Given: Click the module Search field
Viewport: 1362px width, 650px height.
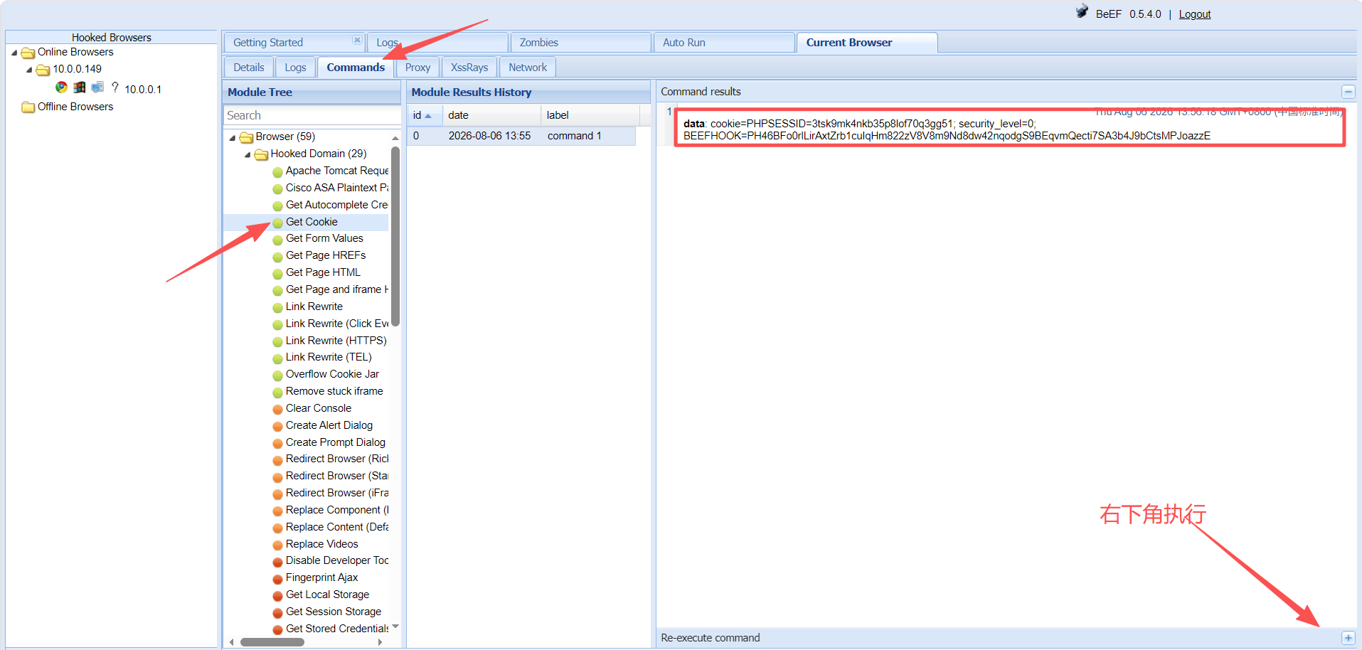Looking at the screenshot, I should pos(312,115).
